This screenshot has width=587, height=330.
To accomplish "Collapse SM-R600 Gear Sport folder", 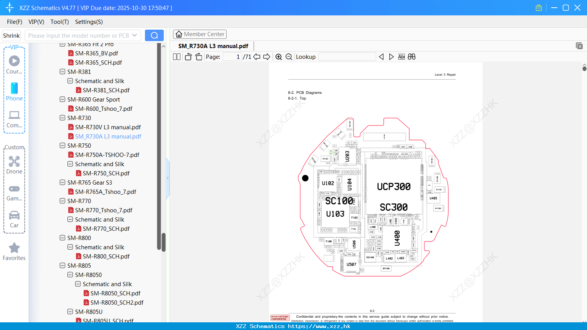I will coord(62,99).
